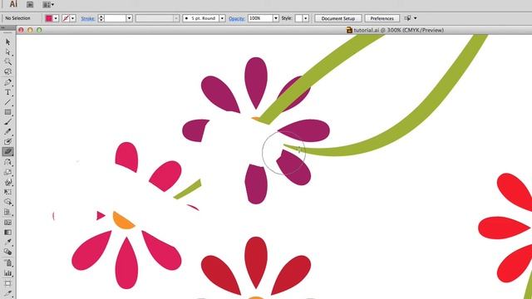Screen dimensions: 532x299
Task: Select the Direct Selection tool
Action: [7, 51]
